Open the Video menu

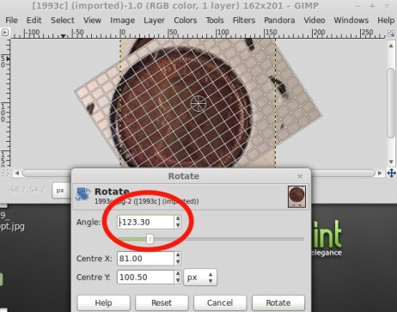[315, 21]
